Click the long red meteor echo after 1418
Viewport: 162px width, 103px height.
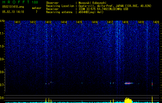click(x=129, y=83)
